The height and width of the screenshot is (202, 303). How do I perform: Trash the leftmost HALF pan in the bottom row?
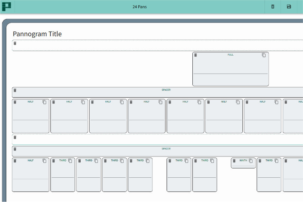[15, 161]
